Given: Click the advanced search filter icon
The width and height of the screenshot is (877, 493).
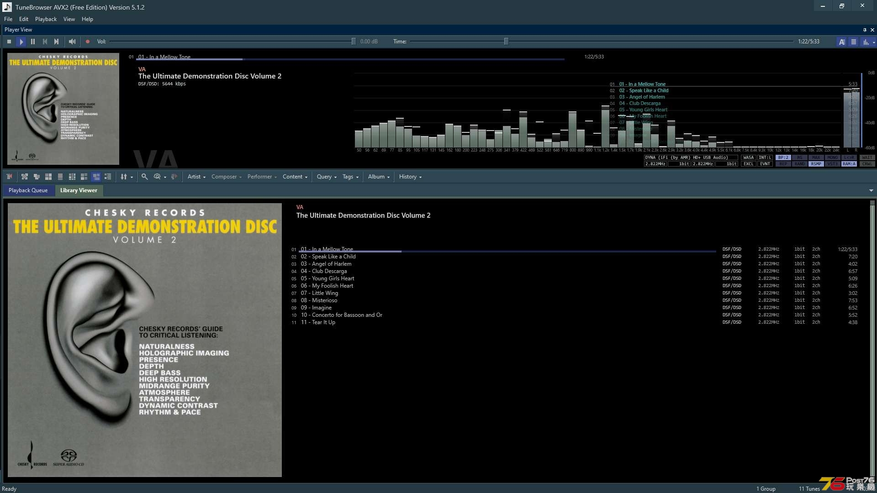Looking at the screenshot, I should click(x=157, y=177).
